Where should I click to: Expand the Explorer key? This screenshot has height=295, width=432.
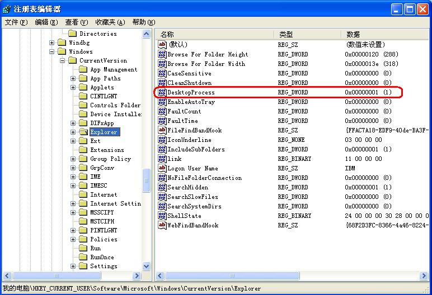coord(73,132)
